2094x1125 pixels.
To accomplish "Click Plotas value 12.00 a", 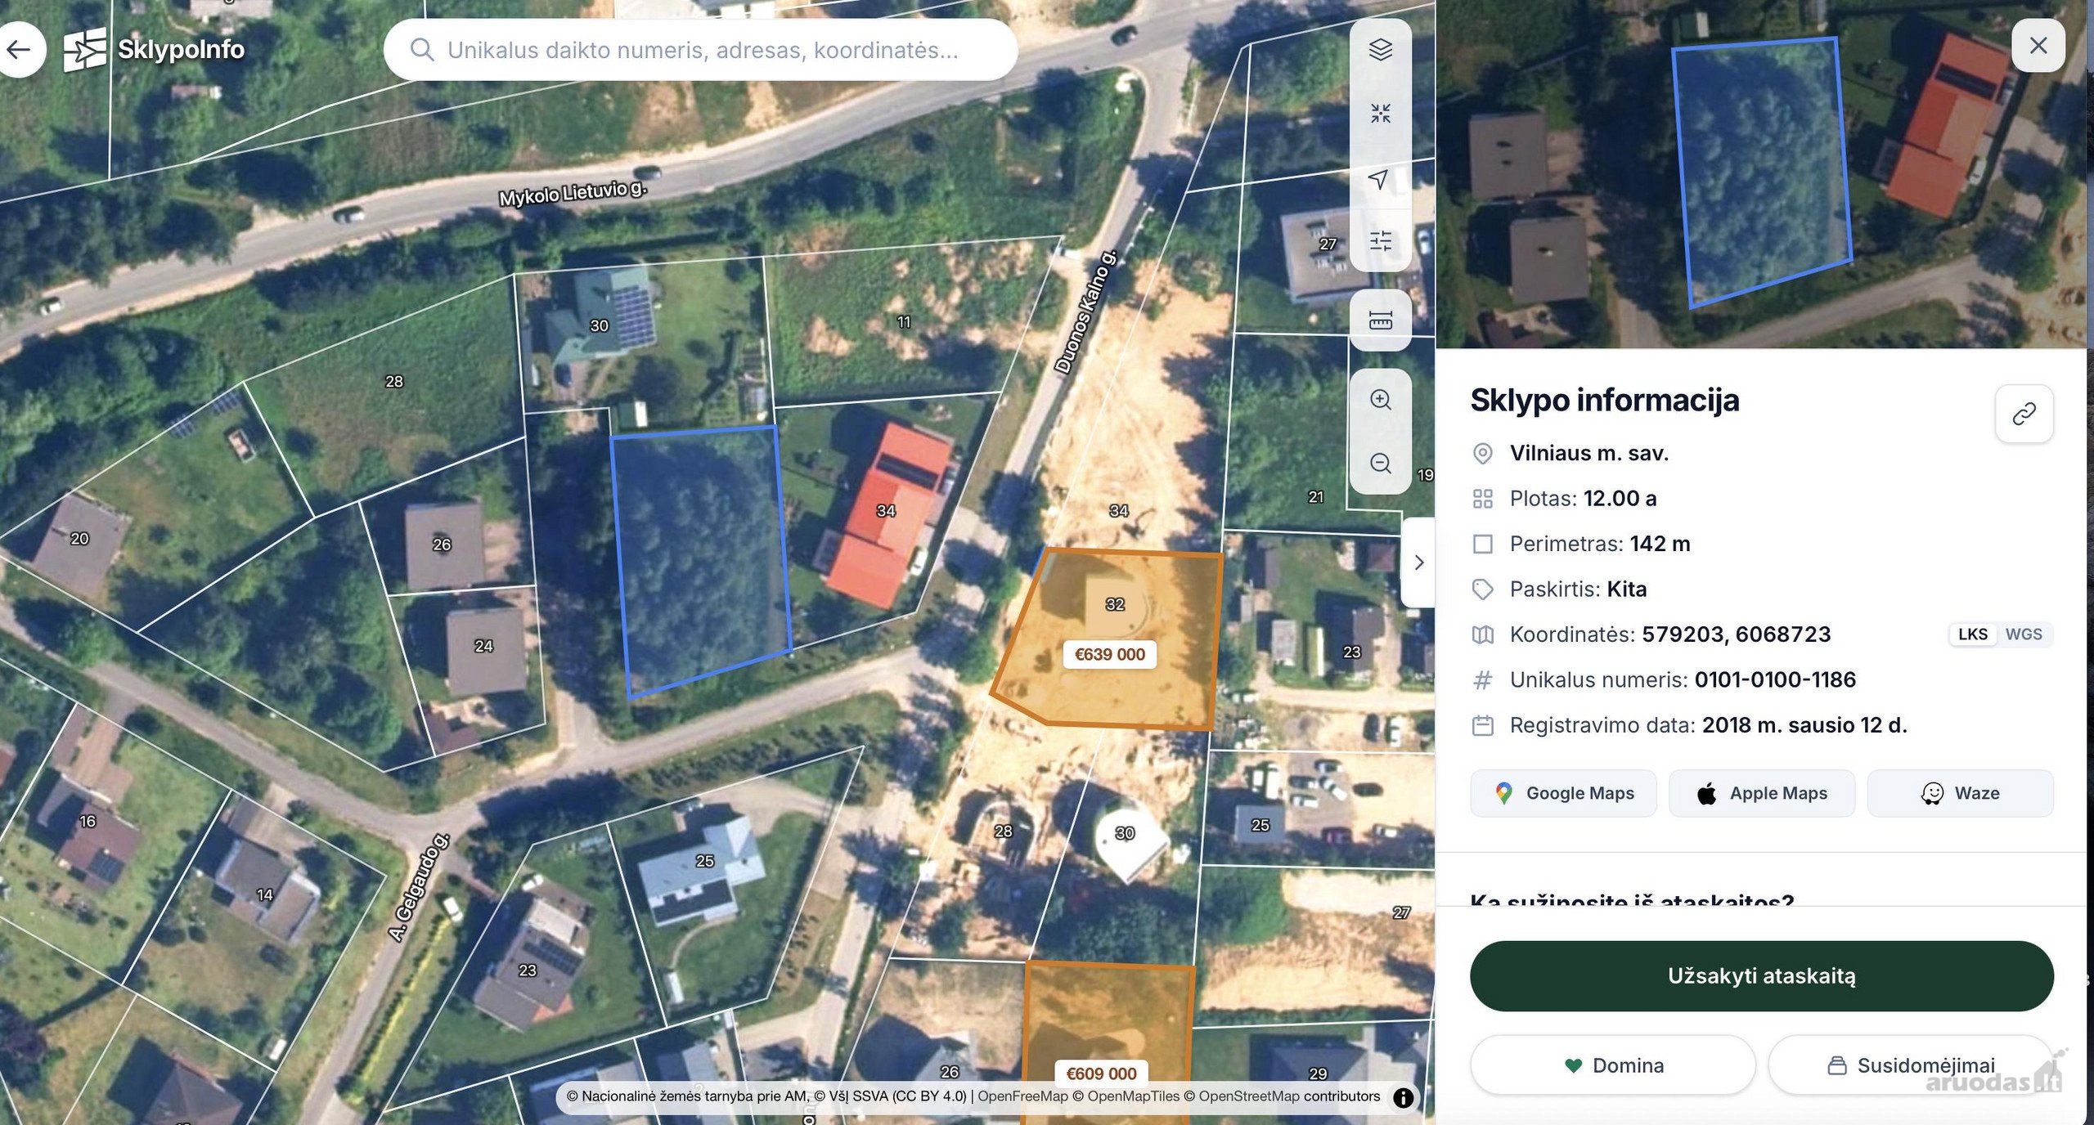I will pos(1620,499).
